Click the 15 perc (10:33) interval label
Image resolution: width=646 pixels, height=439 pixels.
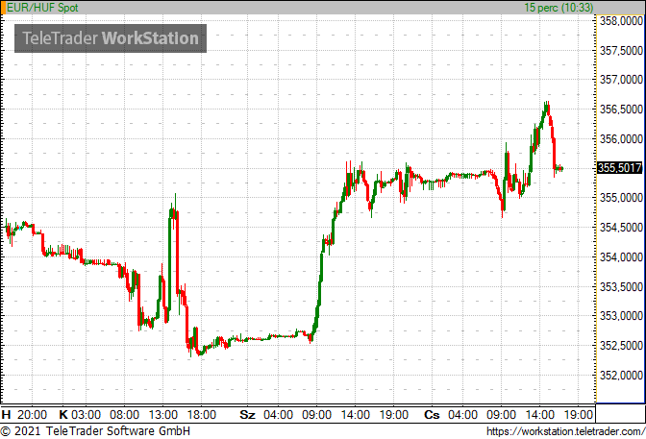coord(559,8)
